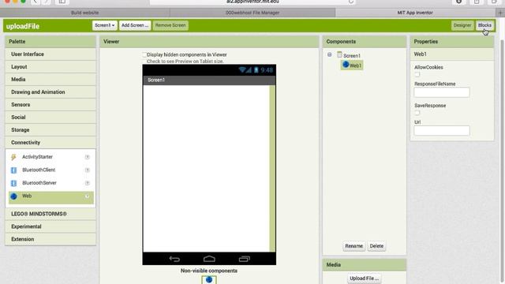Click the browser downloads icon
This screenshot has height=284, width=505.
[x=459, y=2]
